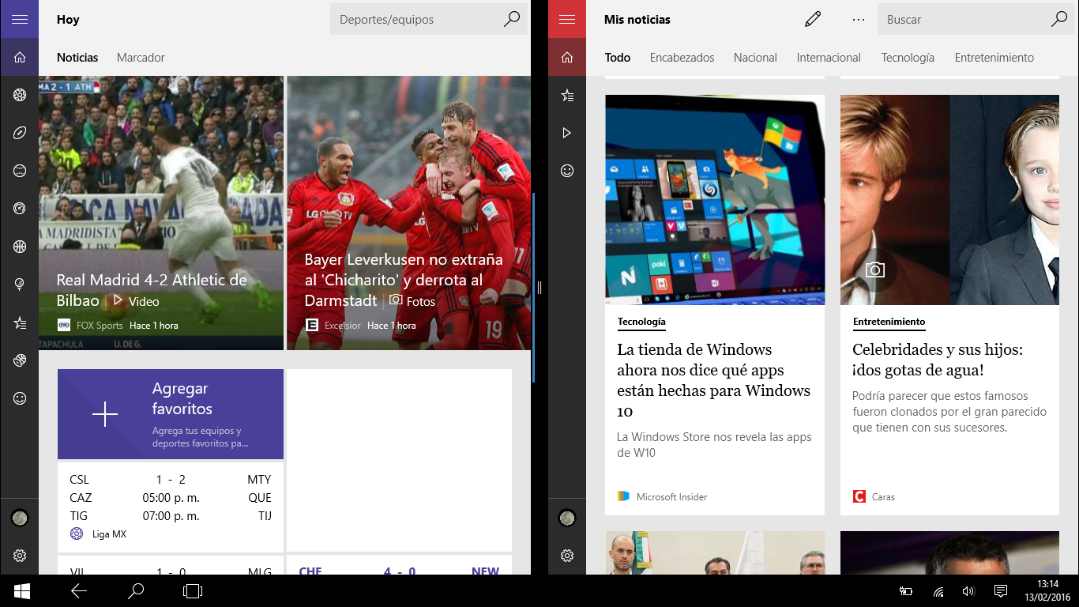1079x607 pixels.
Task: Select the golf icon in Sports sidebar
Action: click(20, 285)
